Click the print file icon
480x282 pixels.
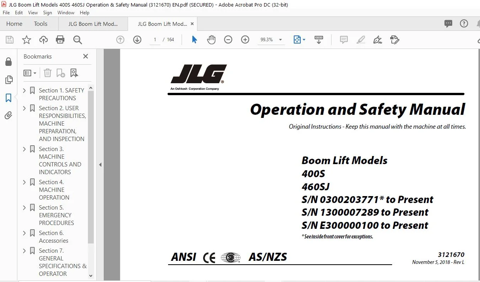click(x=60, y=40)
